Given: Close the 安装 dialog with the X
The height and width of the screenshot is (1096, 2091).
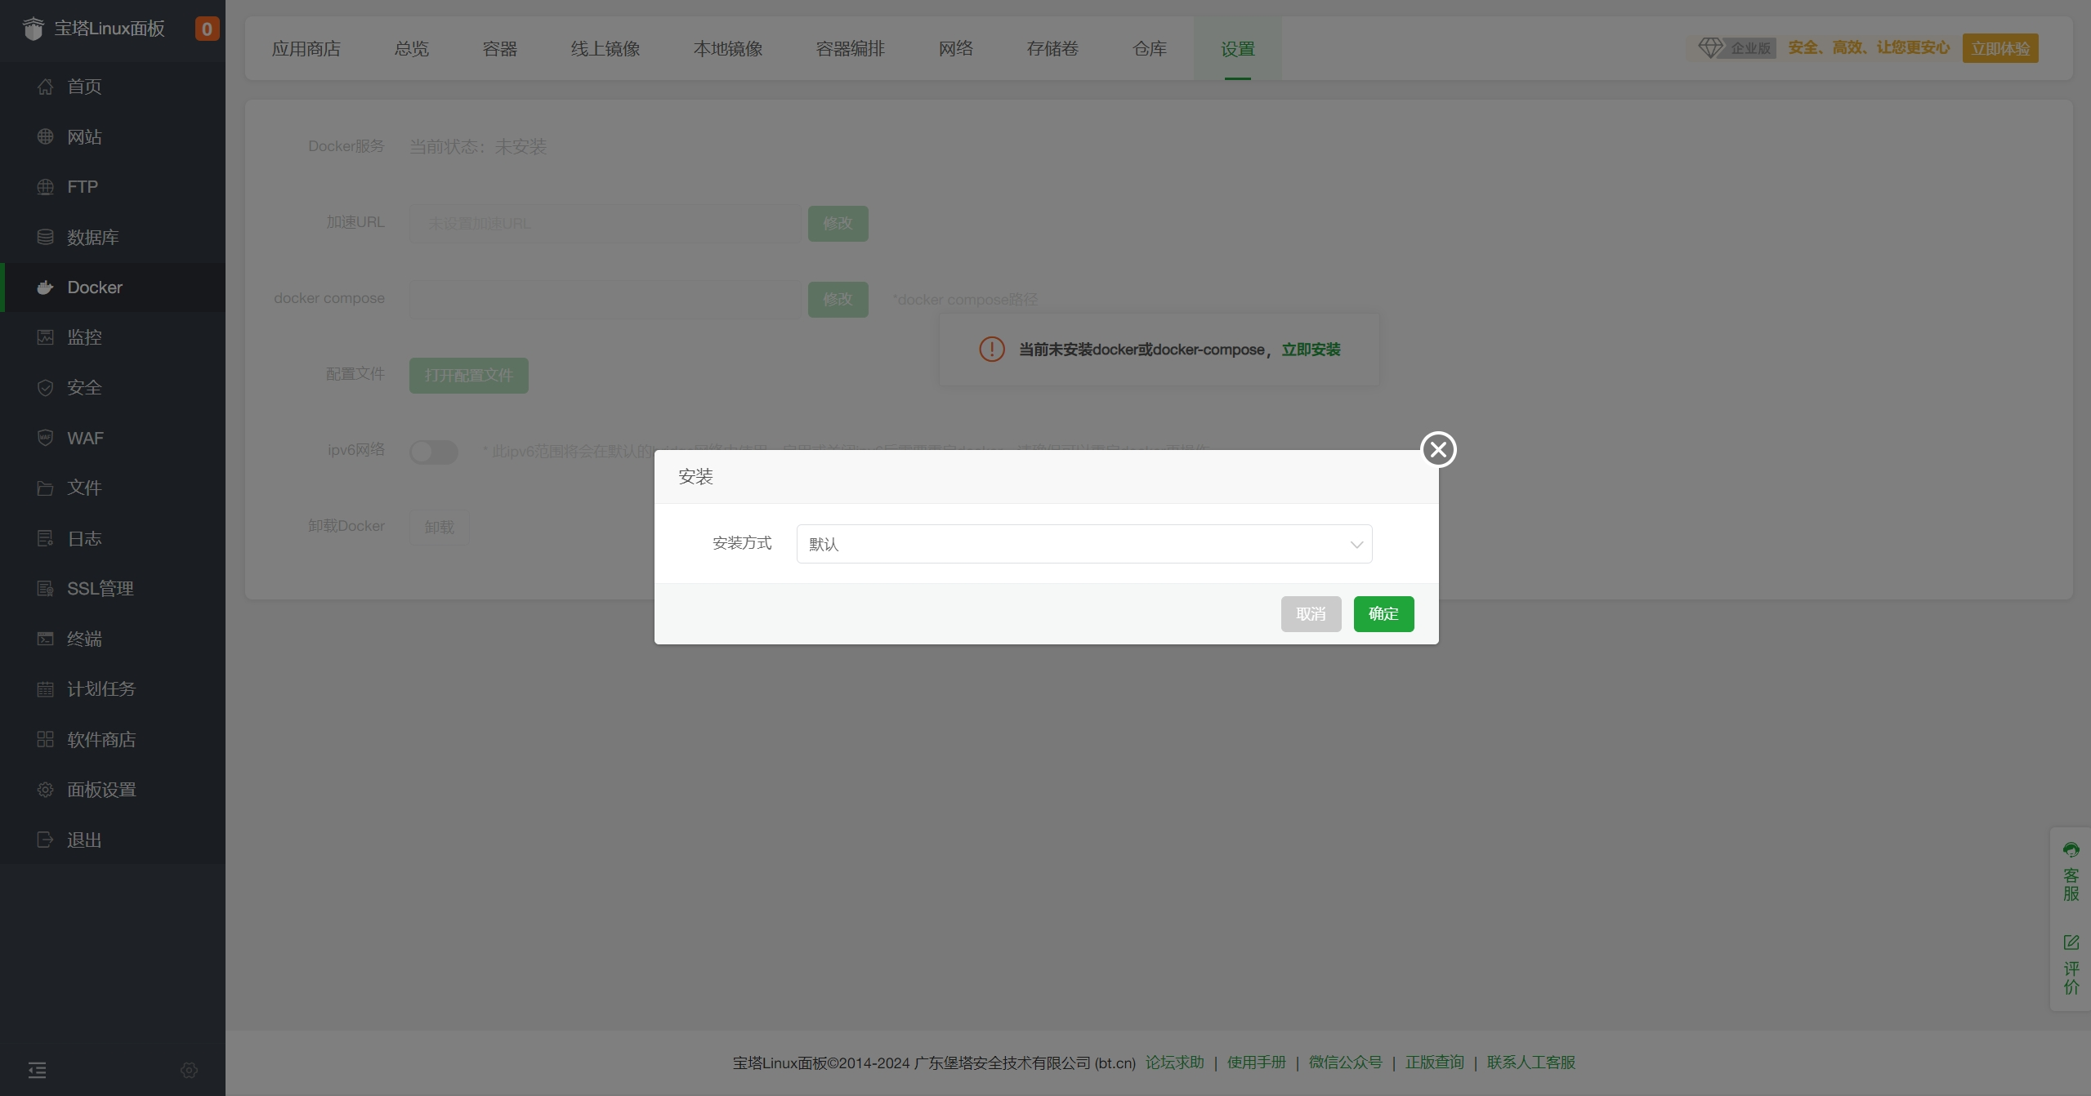Looking at the screenshot, I should (x=1437, y=448).
